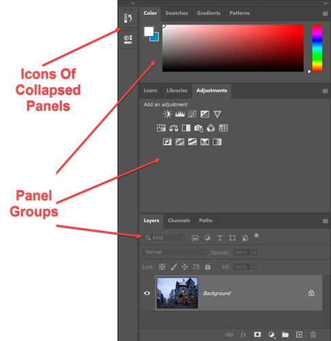Add a Levels adjustment
The image size is (331, 341).
click(x=180, y=114)
